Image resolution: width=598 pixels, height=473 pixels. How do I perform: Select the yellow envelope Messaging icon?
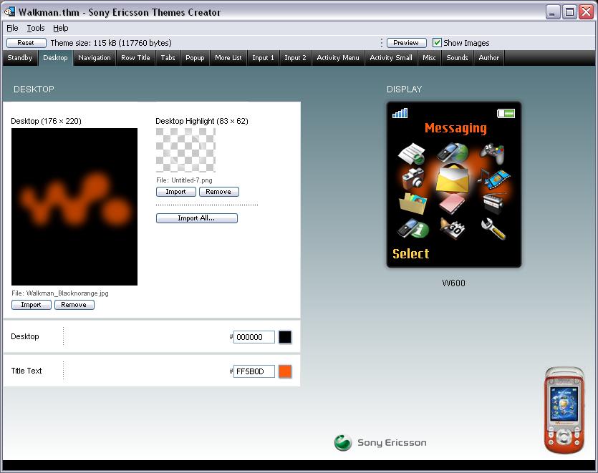(x=453, y=178)
